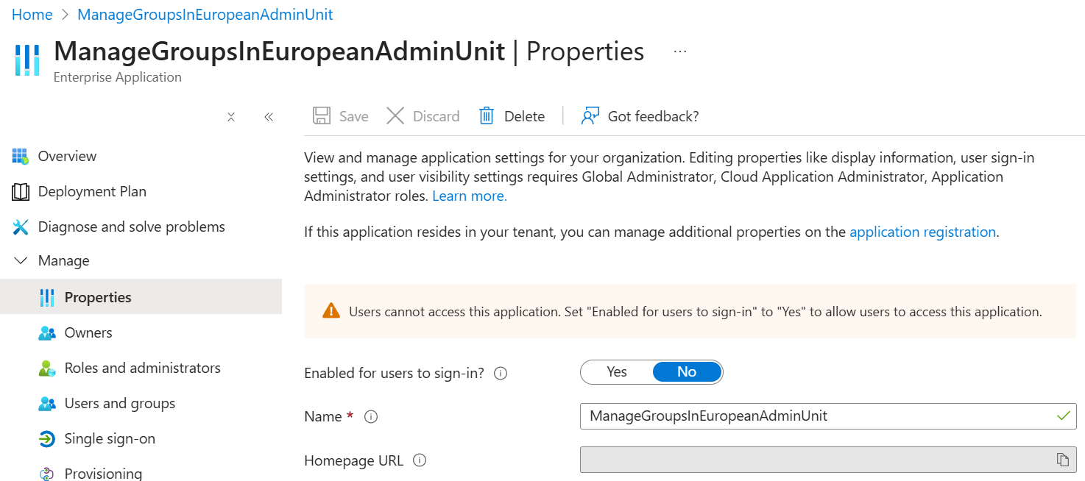Click the Enterprise Application logo icon
The height and width of the screenshot is (481, 1085).
(27, 60)
